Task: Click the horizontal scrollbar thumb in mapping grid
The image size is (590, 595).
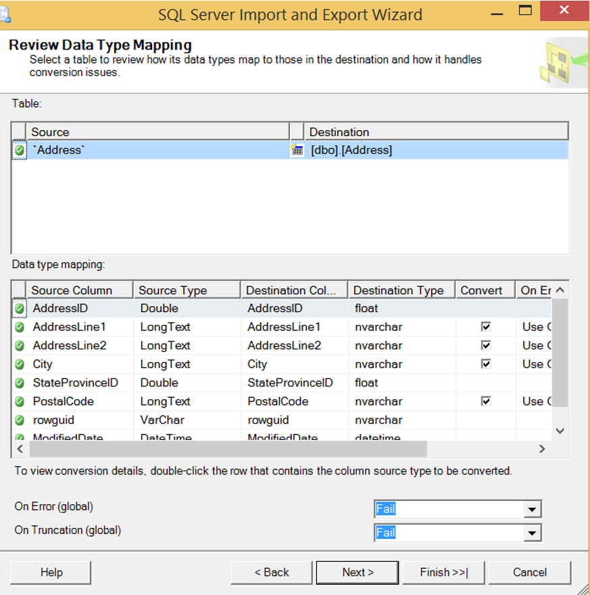Action: (x=228, y=449)
